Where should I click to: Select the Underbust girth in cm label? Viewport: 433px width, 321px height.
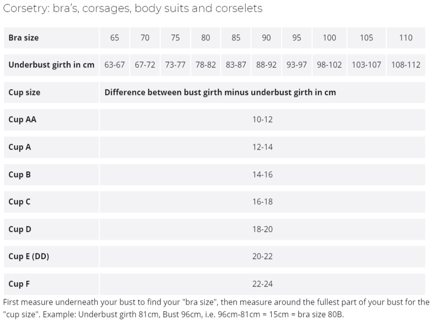[52, 64]
